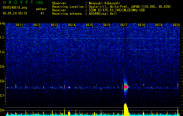Click the 0617 time marker

pos(124,25)
